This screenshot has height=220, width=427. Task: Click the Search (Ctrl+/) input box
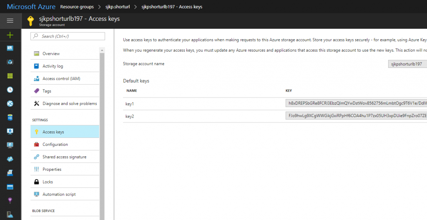click(68, 37)
